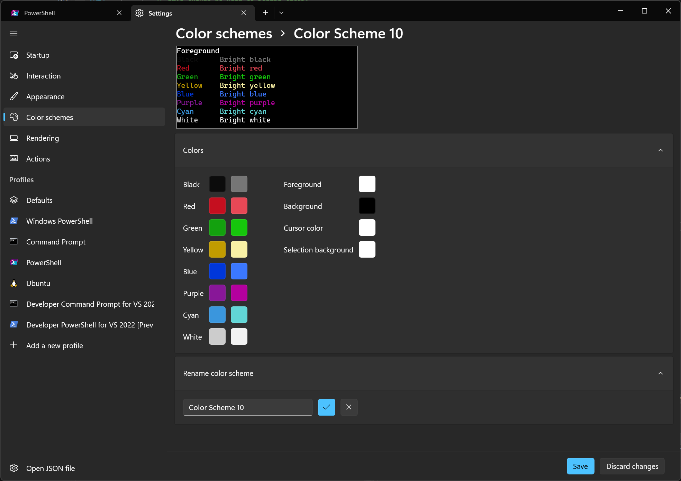The image size is (681, 481).
Task: Select the Command Prompt profile icon
Action: click(x=14, y=241)
